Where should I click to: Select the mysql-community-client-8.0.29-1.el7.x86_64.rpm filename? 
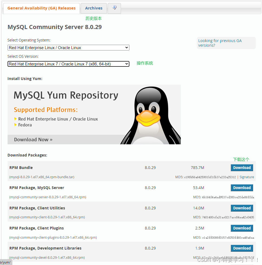coord(47,217)
